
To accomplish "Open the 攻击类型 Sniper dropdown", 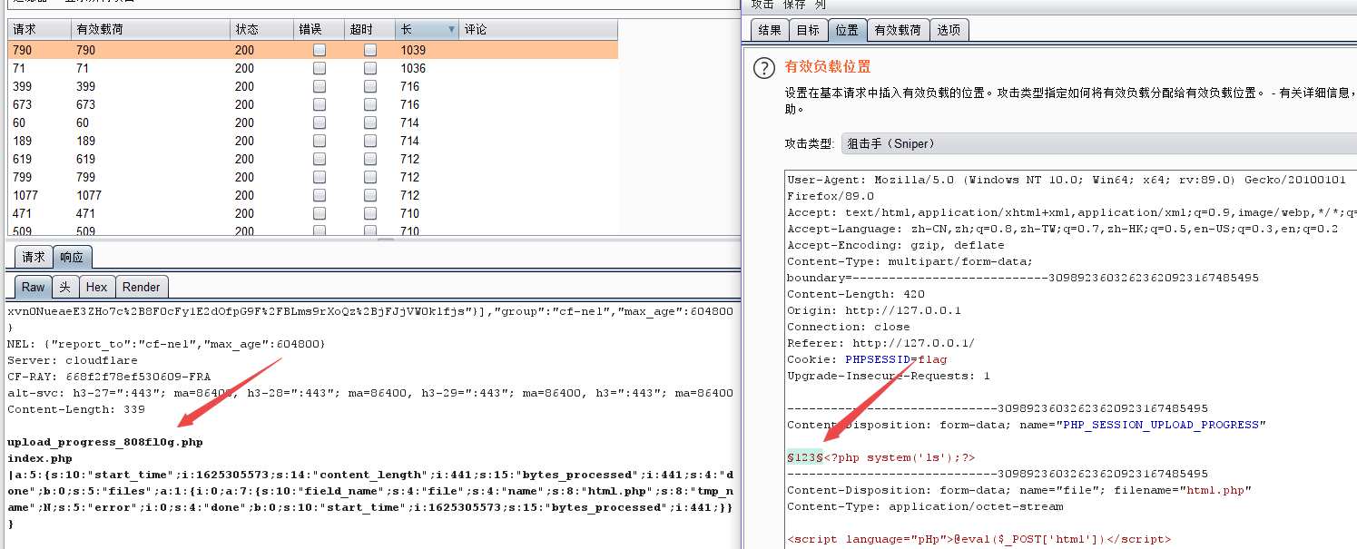I will coord(1098,143).
